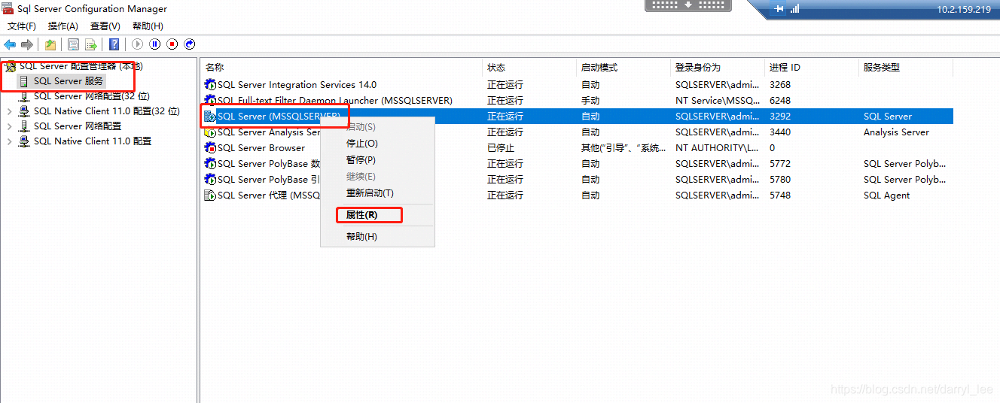Click the export list toolbar icon
Screen dimensions: 1000x403
click(91, 44)
